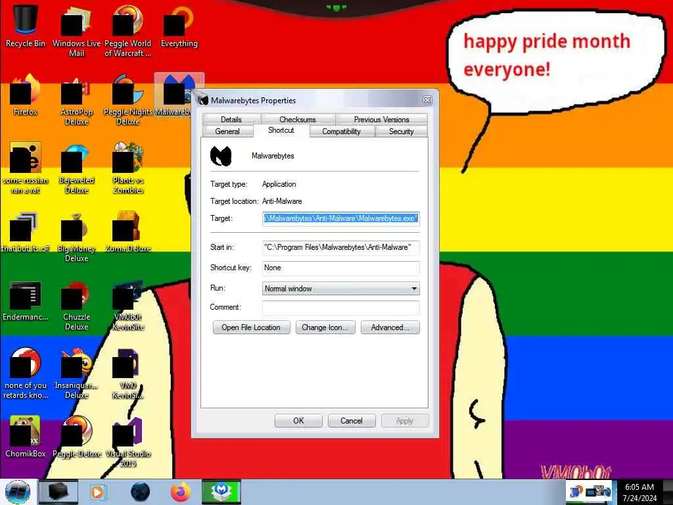Switch to the Details tab
The width and height of the screenshot is (673, 505).
(x=231, y=119)
